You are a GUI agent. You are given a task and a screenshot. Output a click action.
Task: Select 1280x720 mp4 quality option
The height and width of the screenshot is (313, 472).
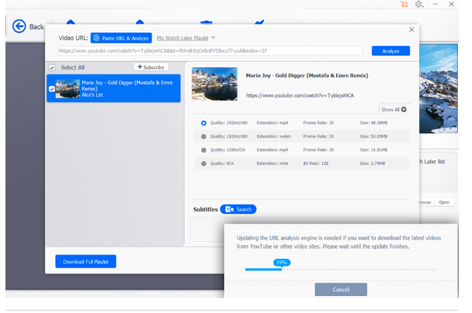(x=204, y=150)
